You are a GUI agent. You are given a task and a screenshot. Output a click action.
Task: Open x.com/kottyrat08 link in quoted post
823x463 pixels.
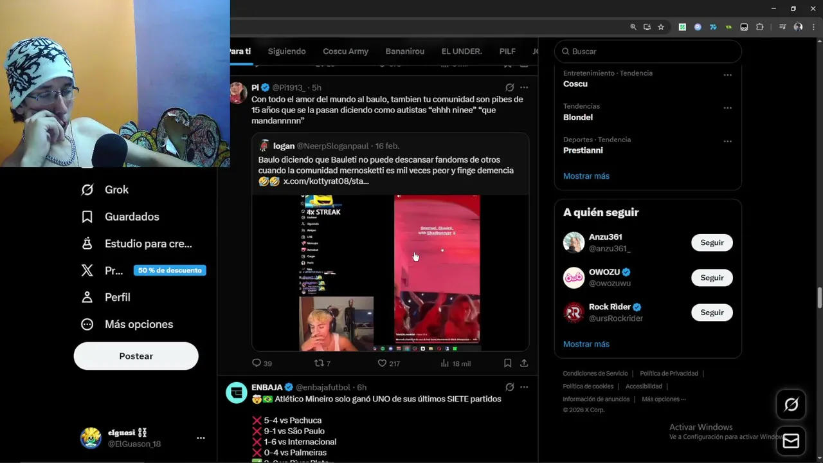[x=326, y=181]
